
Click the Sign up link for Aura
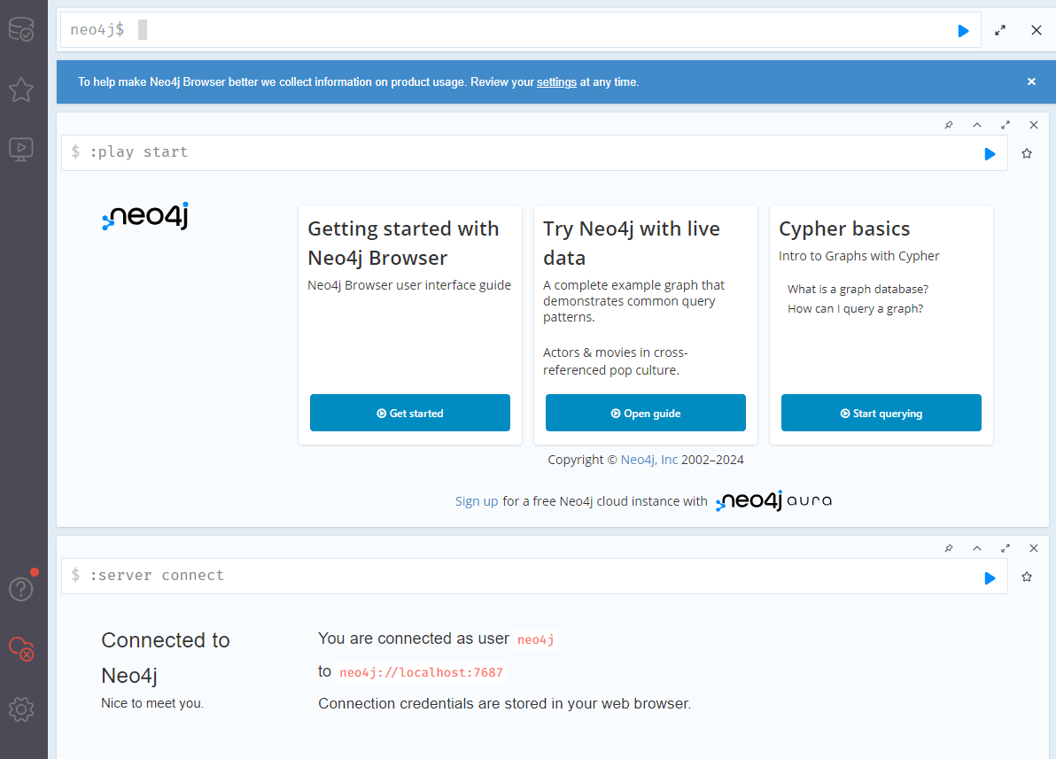(x=476, y=501)
